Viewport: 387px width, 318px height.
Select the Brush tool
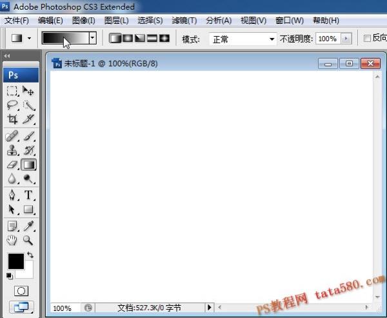click(28, 136)
